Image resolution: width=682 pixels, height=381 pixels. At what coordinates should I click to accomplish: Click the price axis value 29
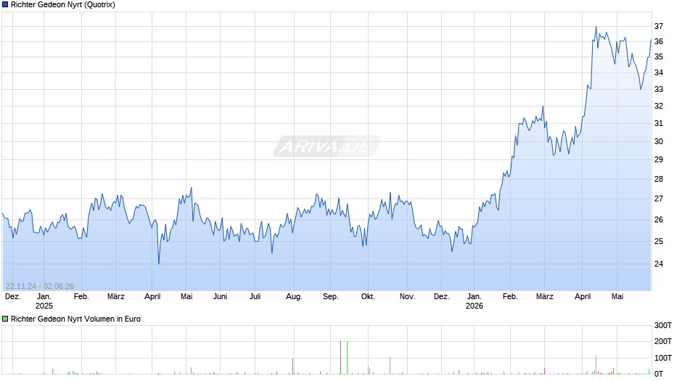(x=659, y=160)
